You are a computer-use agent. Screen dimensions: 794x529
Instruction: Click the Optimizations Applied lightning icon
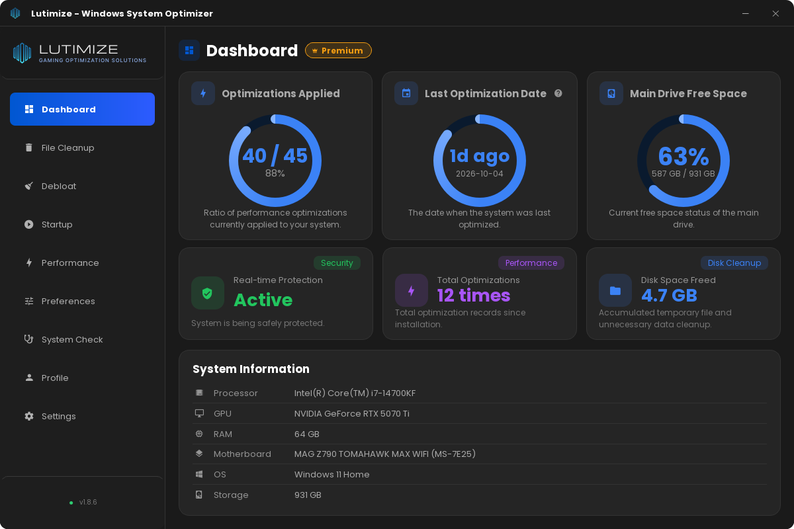point(203,93)
